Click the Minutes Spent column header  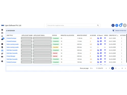click(82, 35)
